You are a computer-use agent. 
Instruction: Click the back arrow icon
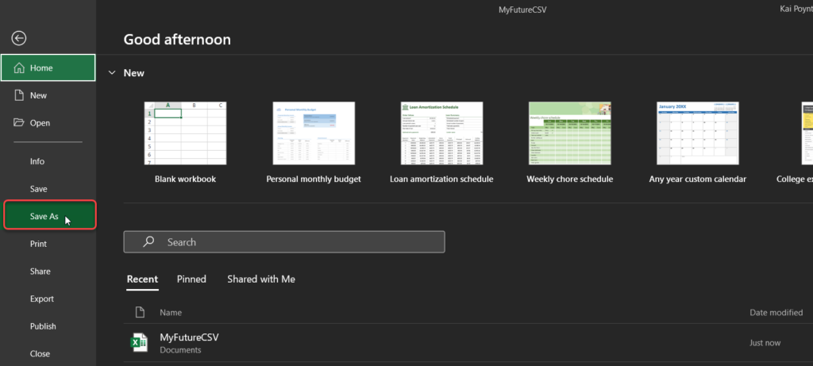(x=19, y=38)
